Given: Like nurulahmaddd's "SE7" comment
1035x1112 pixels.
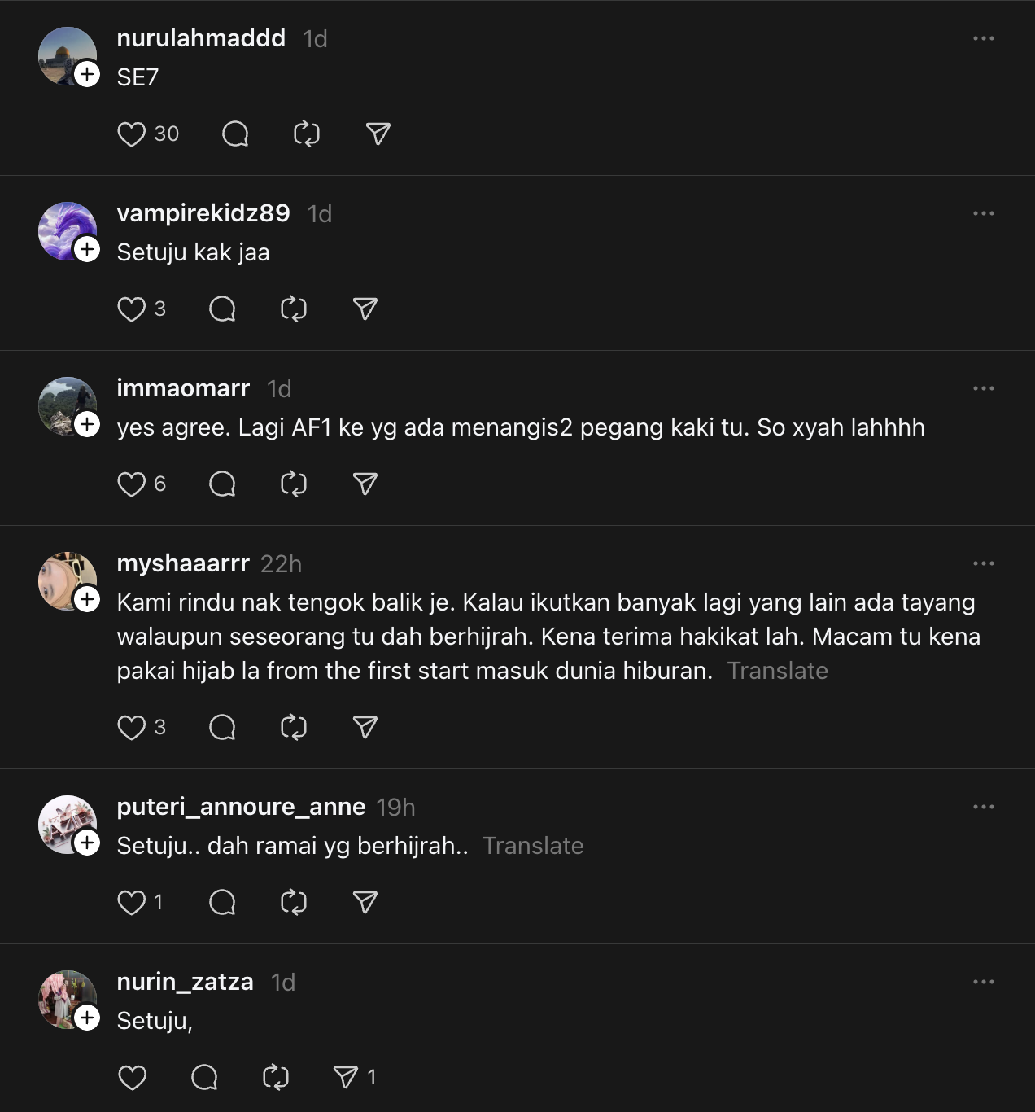Looking at the screenshot, I should 132,134.
